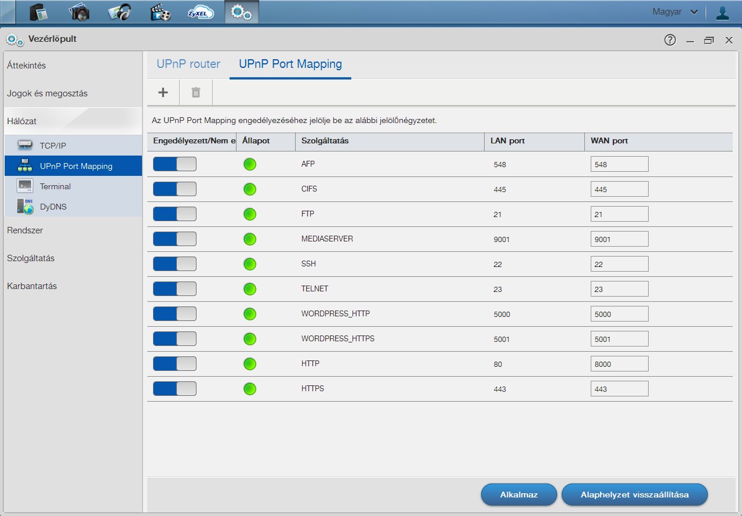Image resolution: width=742 pixels, height=516 pixels.
Task: Expand the Karbantartás sidebar section
Action: (x=73, y=286)
